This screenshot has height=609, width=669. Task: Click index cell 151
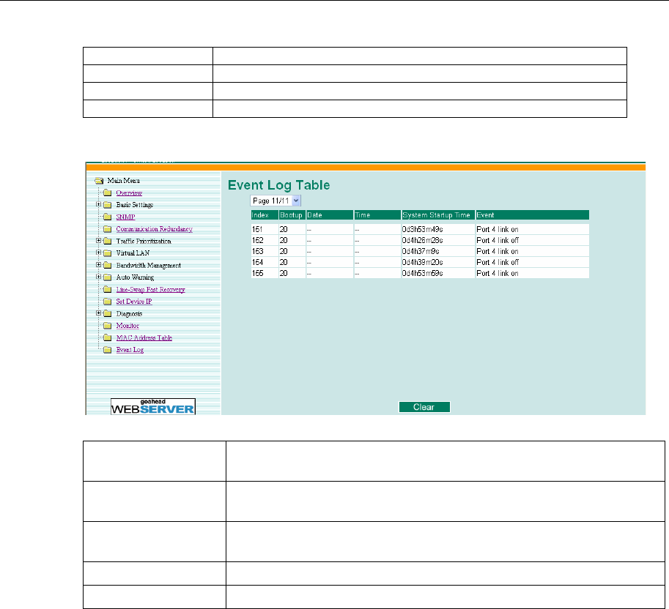(x=265, y=229)
